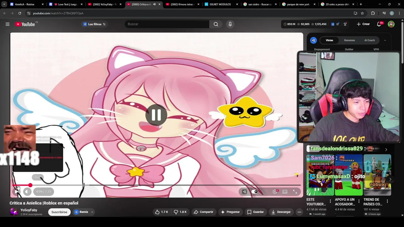
Task: Advance the video shelf with the right arrow
Action: click(x=390, y=179)
